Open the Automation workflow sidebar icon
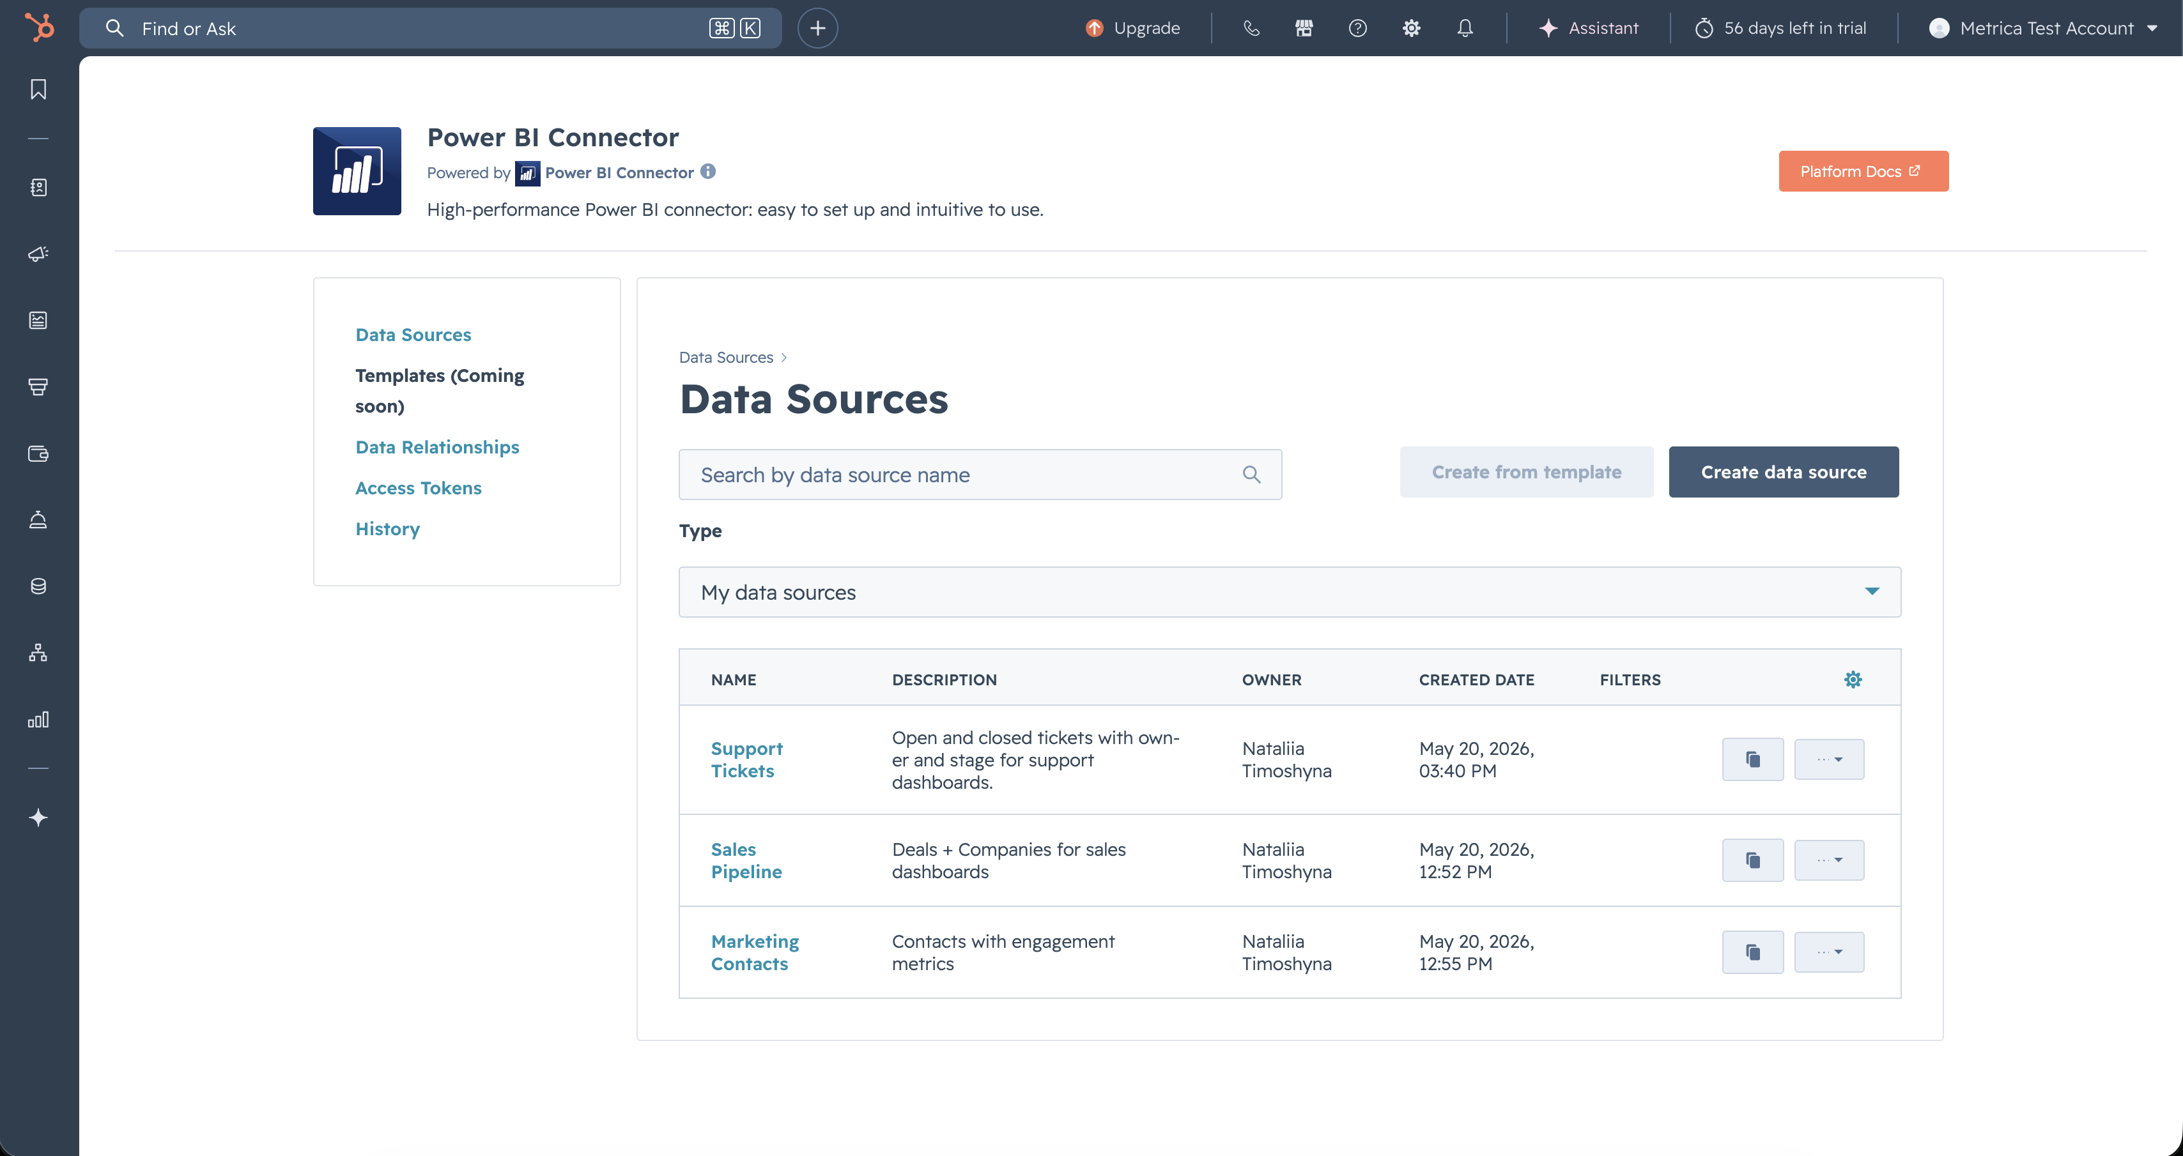The image size is (2183, 1156). coord(38,653)
